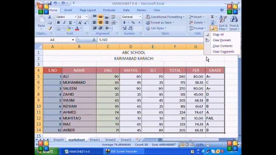The image size is (276, 155).
Task: Toggle Middle Align button
Action: coord(100,17)
